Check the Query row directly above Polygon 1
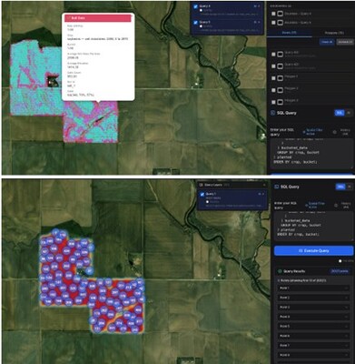 tap(273, 66)
